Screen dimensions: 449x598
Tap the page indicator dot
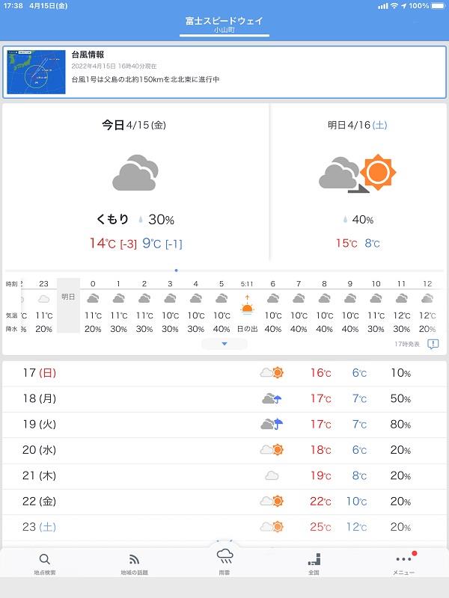click(x=176, y=271)
